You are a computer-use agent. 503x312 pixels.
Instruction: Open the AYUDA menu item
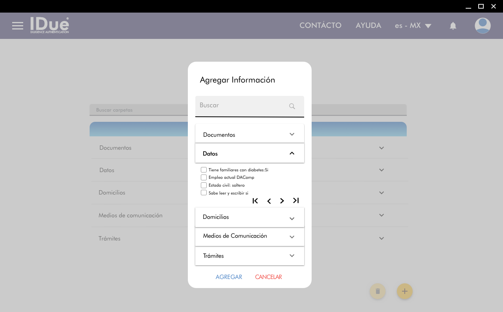coord(368,26)
